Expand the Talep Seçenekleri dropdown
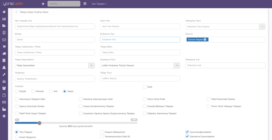Screen dimensions: 272x140 (91, 65)
